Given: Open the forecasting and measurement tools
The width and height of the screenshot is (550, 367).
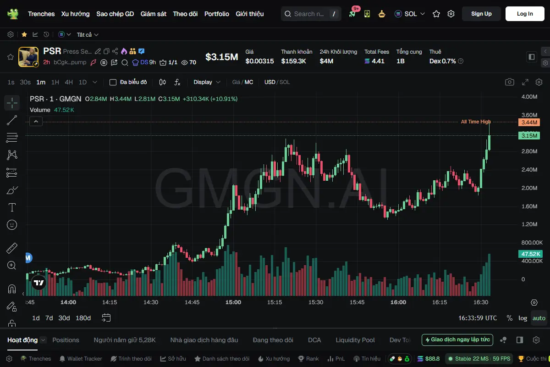Looking at the screenshot, I should (12, 172).
